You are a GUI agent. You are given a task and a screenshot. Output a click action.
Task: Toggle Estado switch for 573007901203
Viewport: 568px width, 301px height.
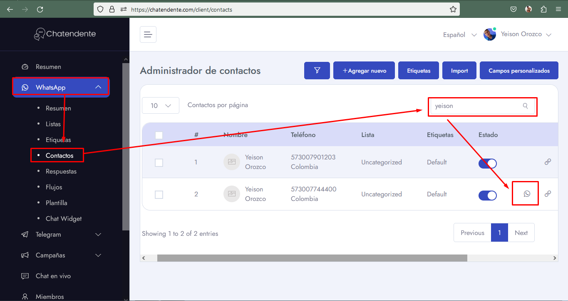(x=488, y=164)
